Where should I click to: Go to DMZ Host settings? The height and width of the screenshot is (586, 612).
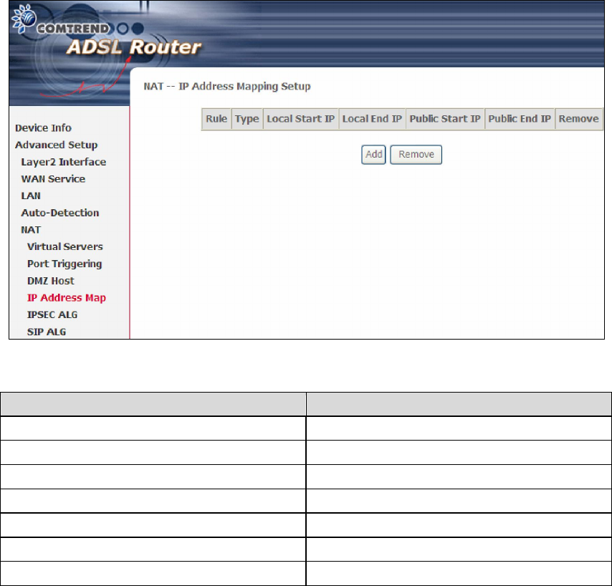coord(51,281)
